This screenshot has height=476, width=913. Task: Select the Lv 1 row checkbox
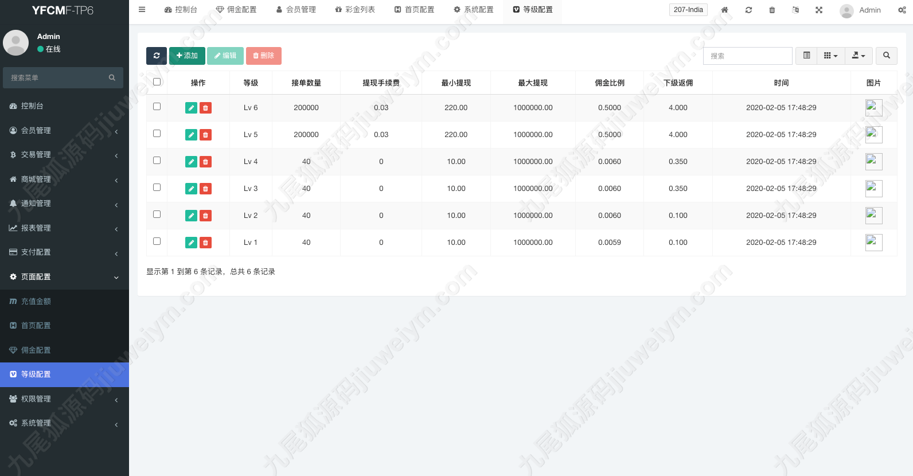pyautogui.click(x=157, y=241)
